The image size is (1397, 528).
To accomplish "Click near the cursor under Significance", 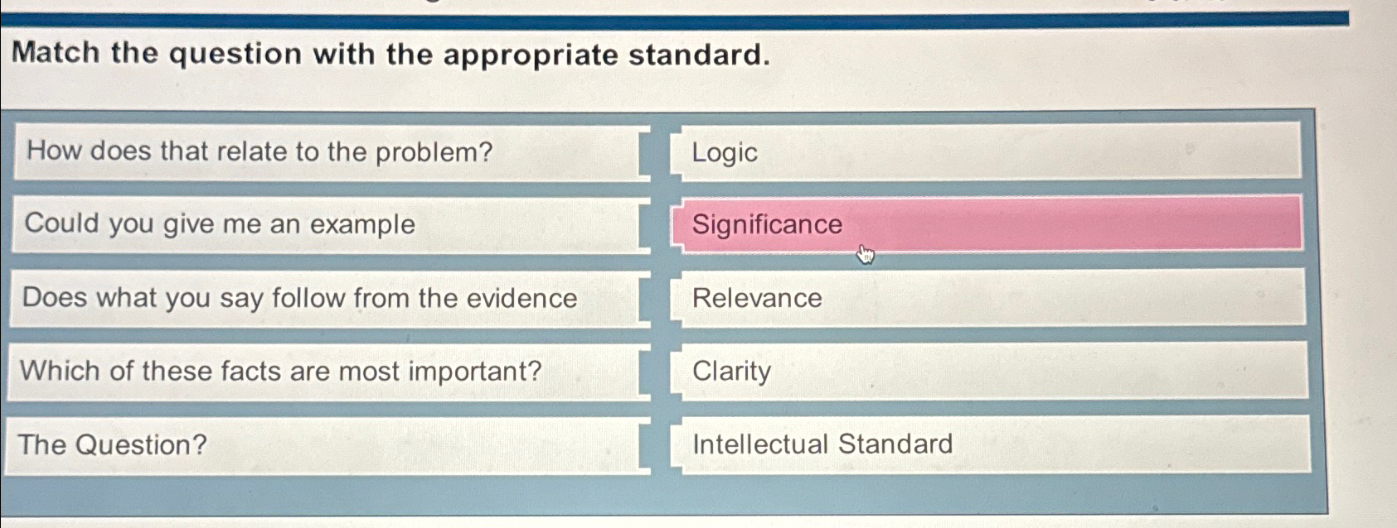I will tap(865, 252).
